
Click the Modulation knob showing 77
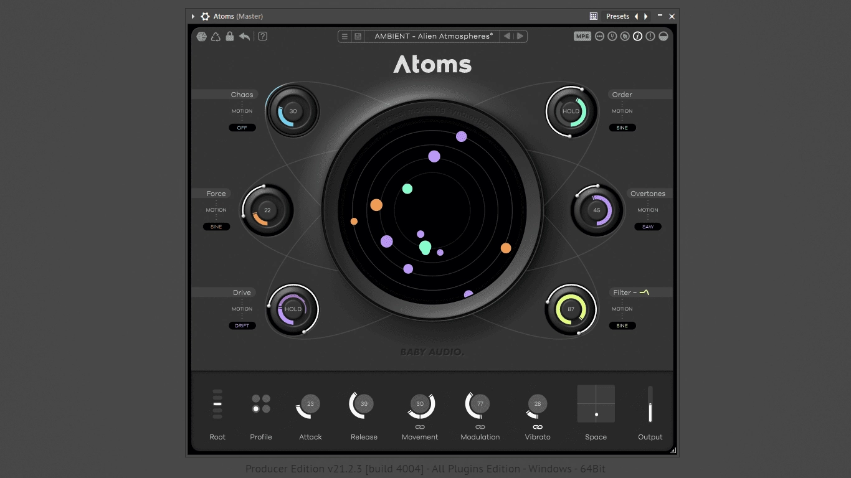(480, 404)
